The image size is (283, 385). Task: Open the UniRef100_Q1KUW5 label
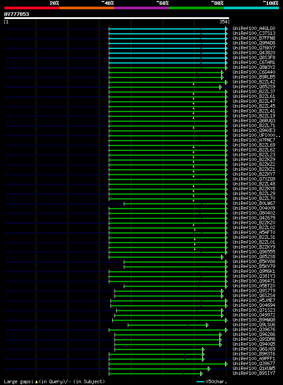[x=254, y=369]
